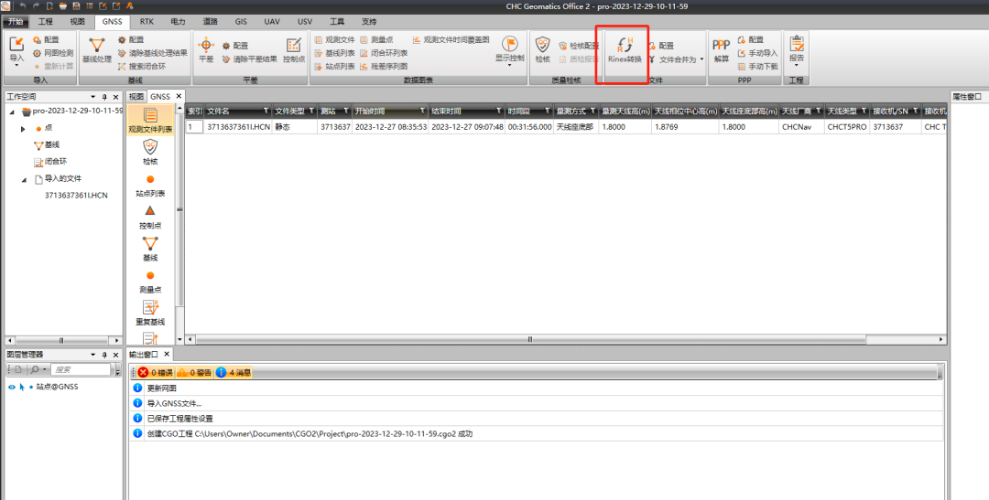Viewport: 989px width, 500px height.
Task: Open 闭合环列表 in the ribbon
Action: (384, 53)
